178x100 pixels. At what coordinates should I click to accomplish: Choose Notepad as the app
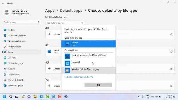pyautogui.click(x=88, y=63)
